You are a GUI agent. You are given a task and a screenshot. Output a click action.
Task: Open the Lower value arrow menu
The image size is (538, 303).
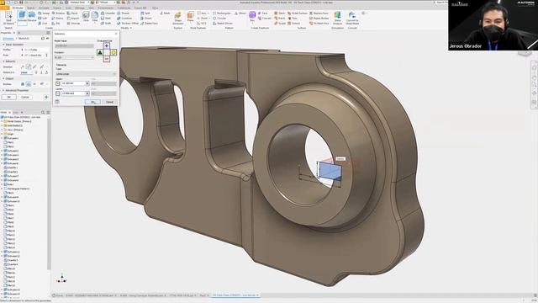click(x=87, y=93)
